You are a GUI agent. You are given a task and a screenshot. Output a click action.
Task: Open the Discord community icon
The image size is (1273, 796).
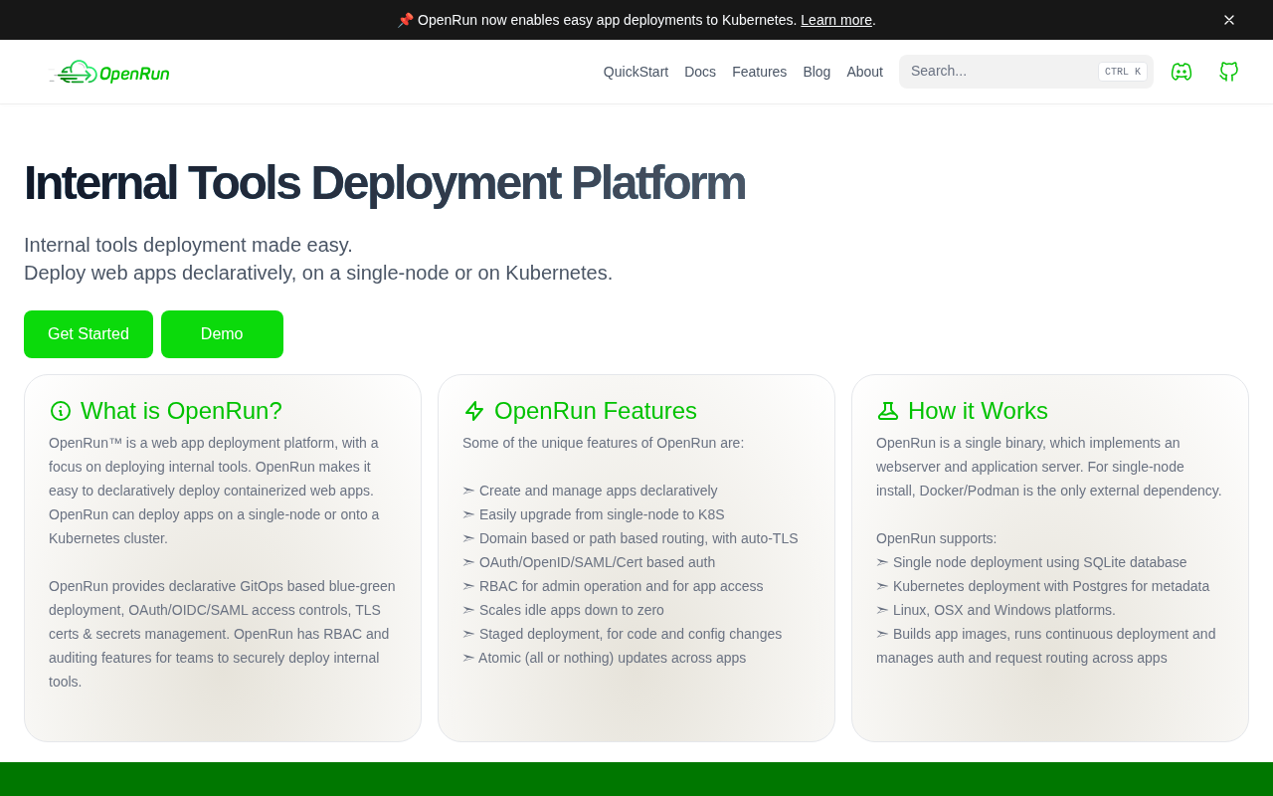[1182, 72]
